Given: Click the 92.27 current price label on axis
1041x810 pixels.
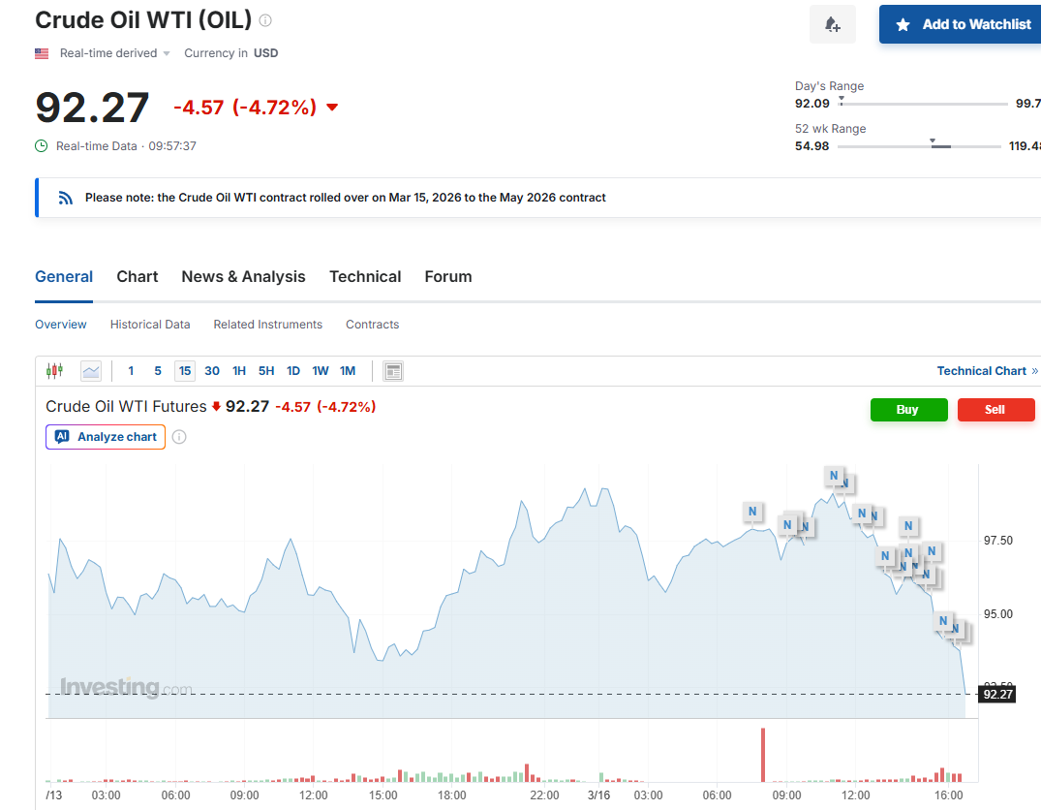Looking at the screenshot, I should [997, 695].
